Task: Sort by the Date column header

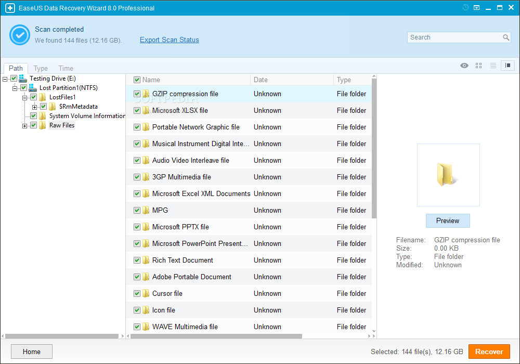Action: coord(261,80)
